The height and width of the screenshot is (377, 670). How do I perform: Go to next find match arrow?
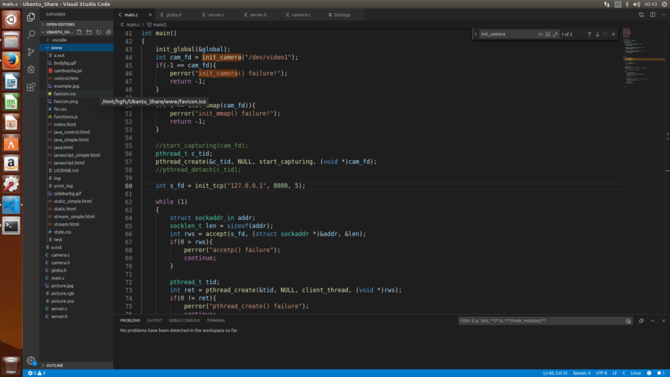coord(597,34)
